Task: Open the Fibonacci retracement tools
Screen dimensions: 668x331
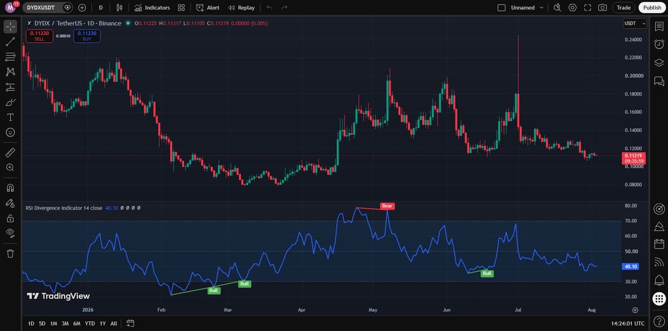Action: click(x=10, y=57)
